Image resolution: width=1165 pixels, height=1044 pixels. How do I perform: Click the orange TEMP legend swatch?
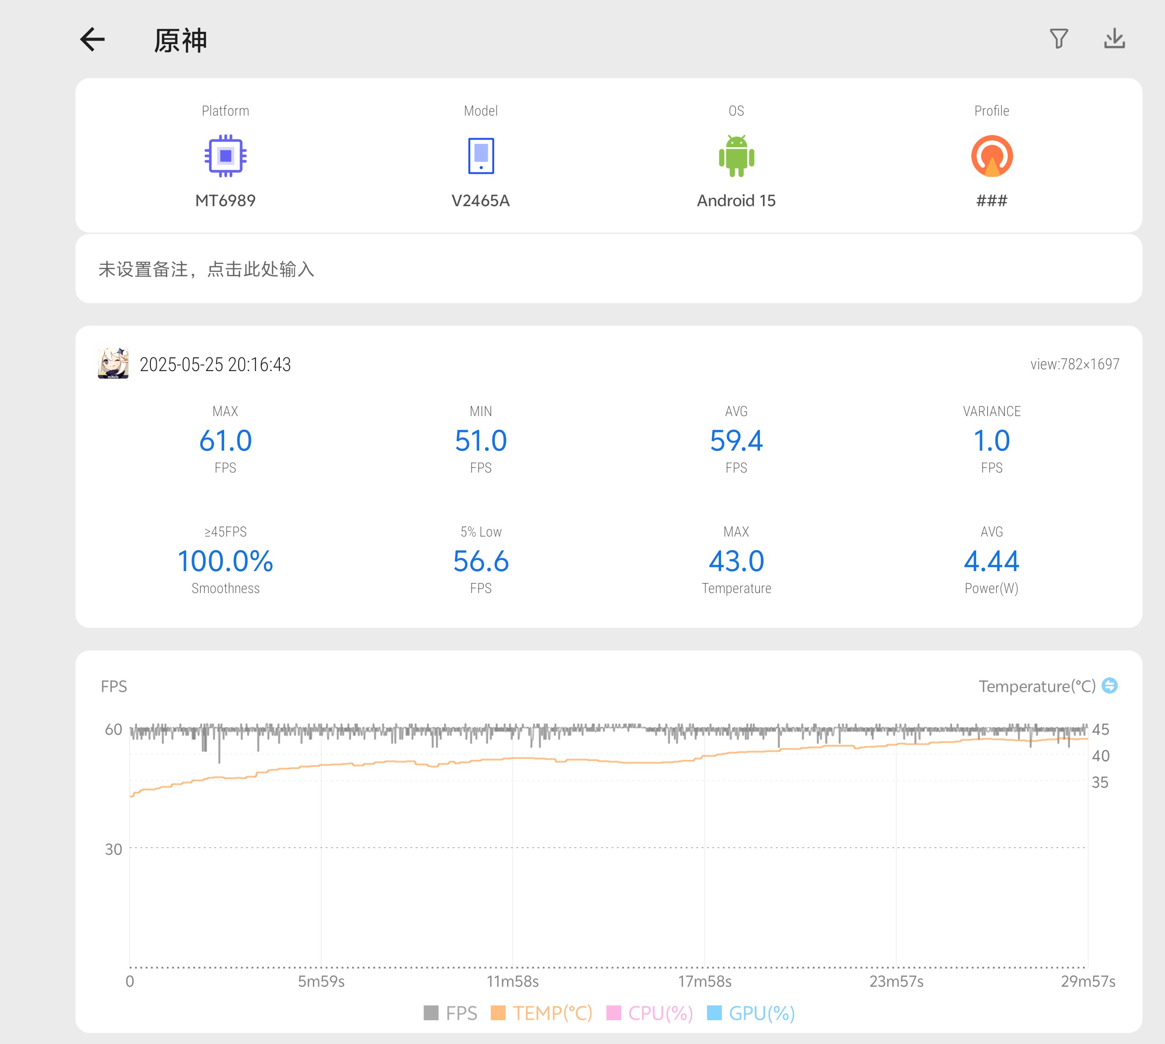point(499,1013)
